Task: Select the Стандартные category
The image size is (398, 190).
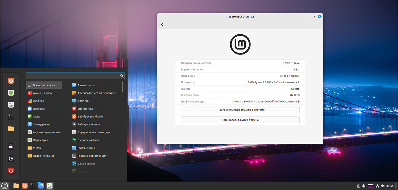Action: tap(44, 124)
